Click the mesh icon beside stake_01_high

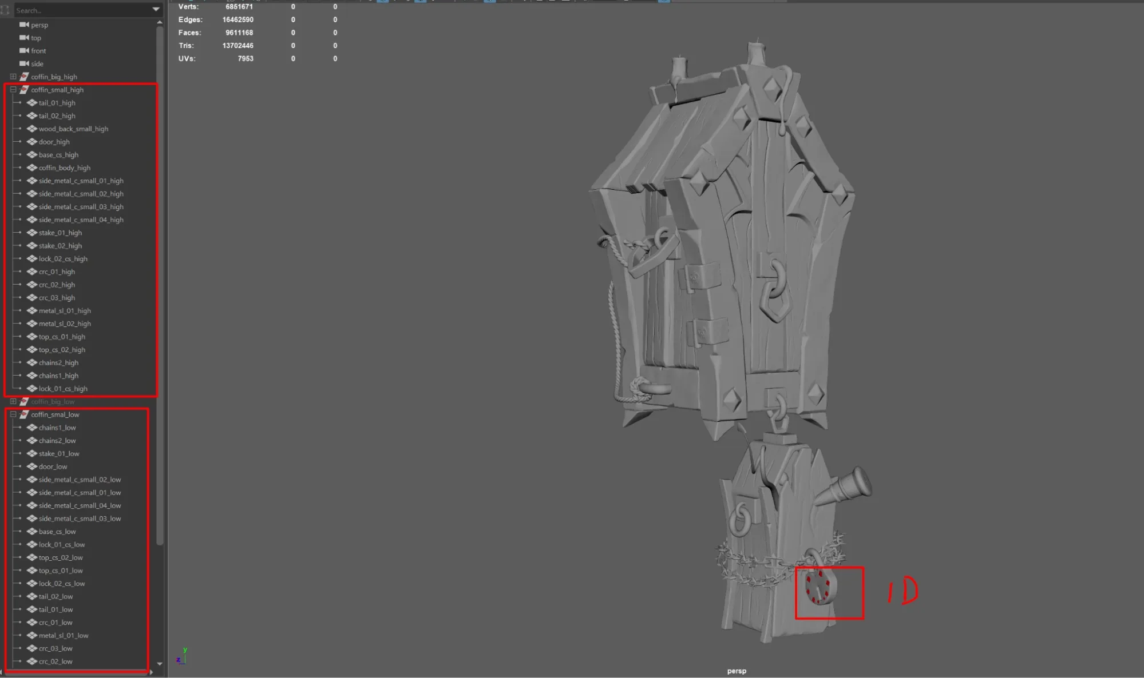click(32, 233)
